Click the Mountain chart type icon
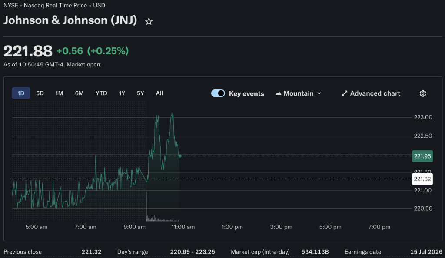The width and height of the screenshot is (445, 258). click(278, 93)
